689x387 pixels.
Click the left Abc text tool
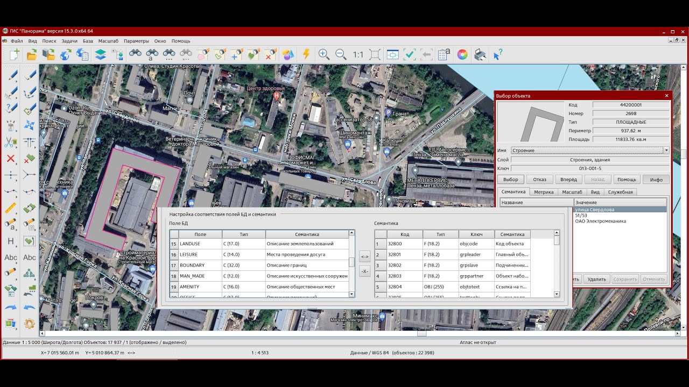(x=10, y=257)
